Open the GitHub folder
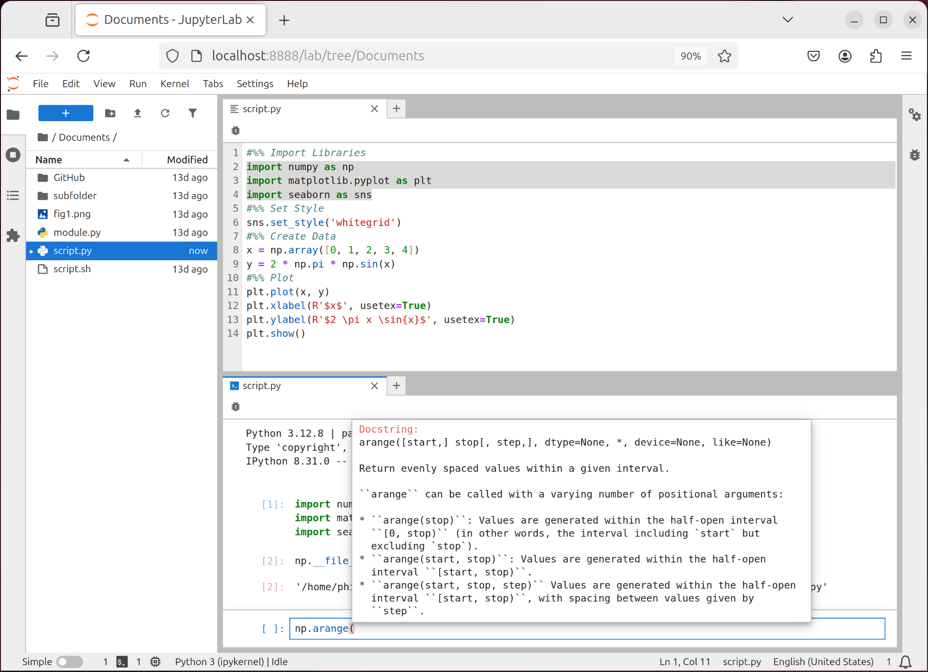The width and height of the screenshot is (928, 672). point(121,177)
